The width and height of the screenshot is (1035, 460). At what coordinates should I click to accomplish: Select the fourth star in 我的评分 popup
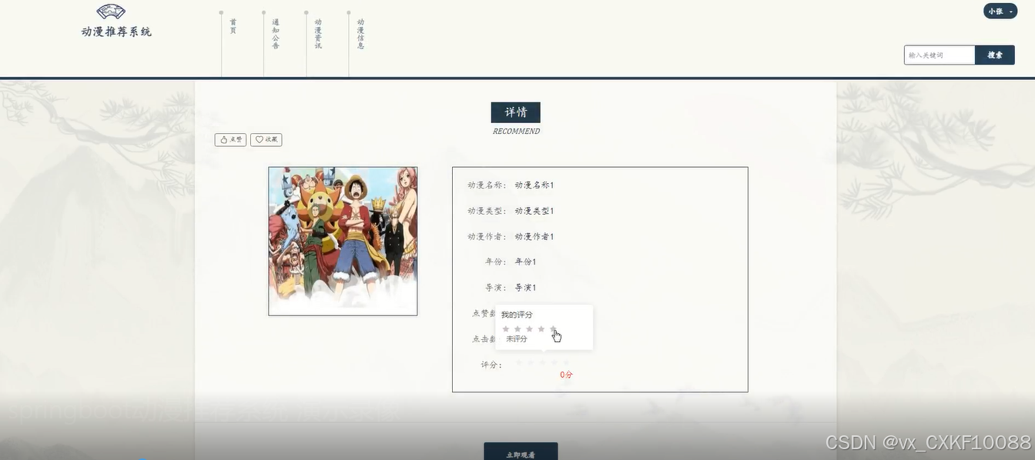[541, 328]
